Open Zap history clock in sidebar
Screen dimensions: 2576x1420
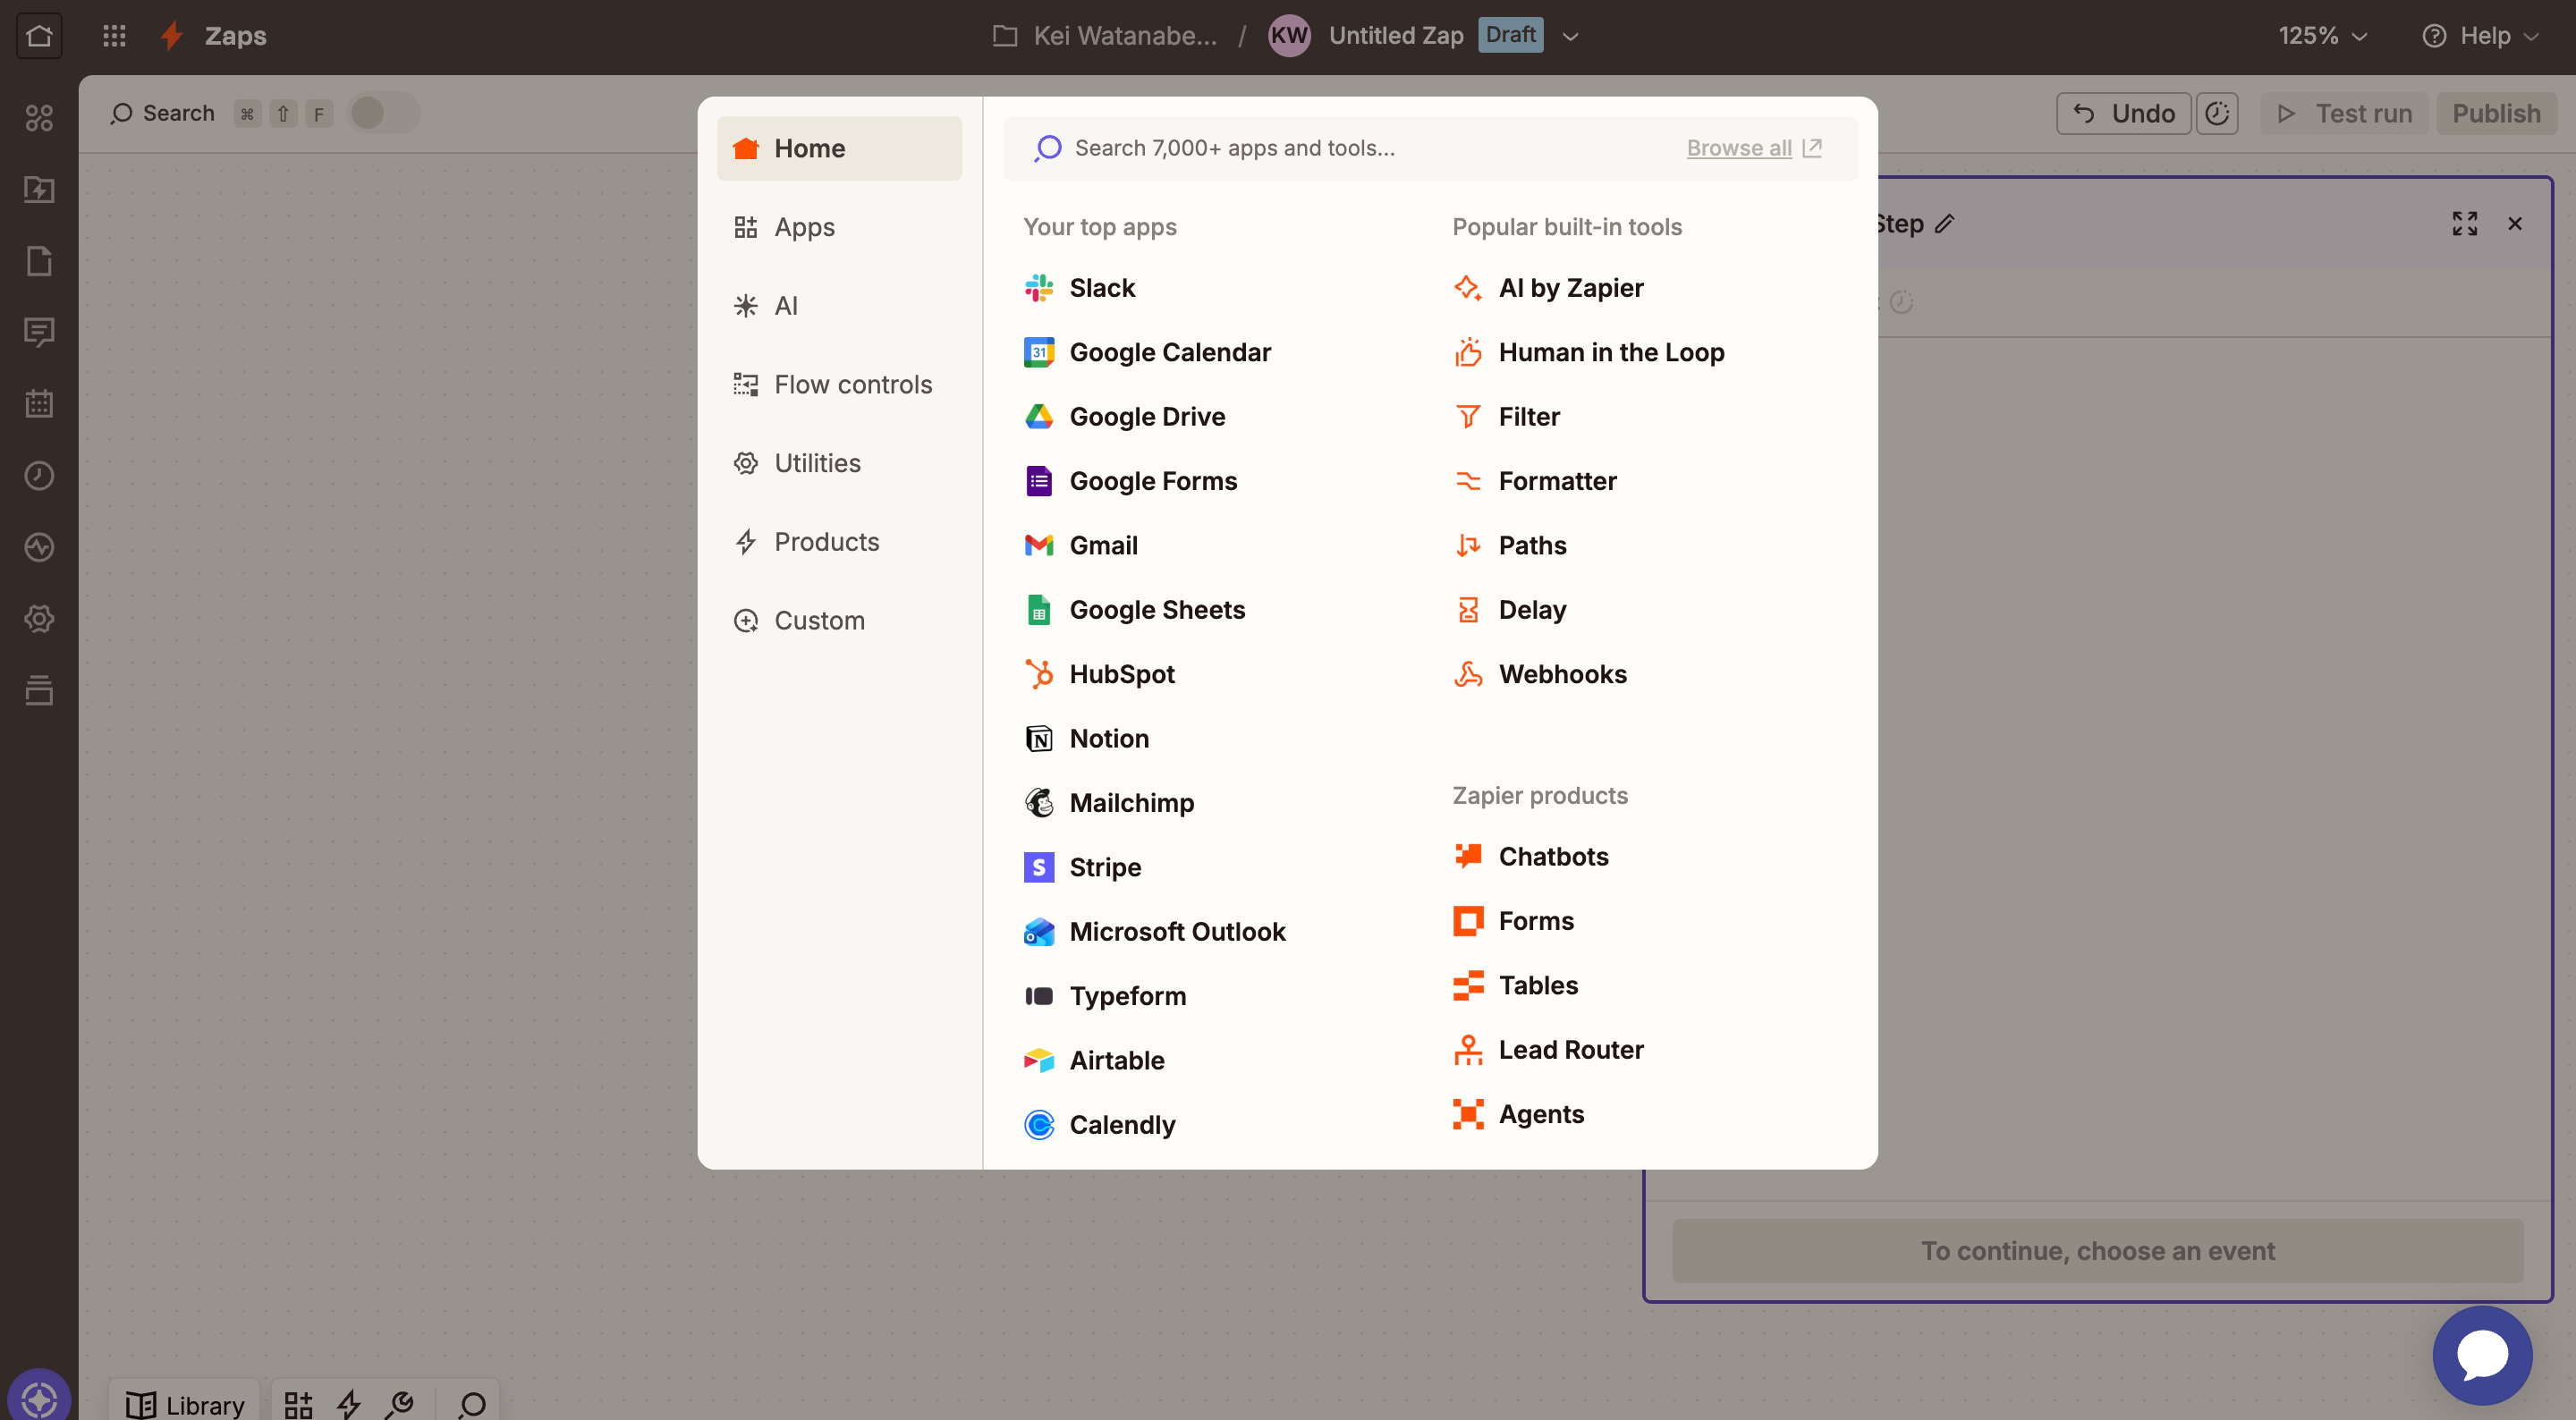point(39,475)
